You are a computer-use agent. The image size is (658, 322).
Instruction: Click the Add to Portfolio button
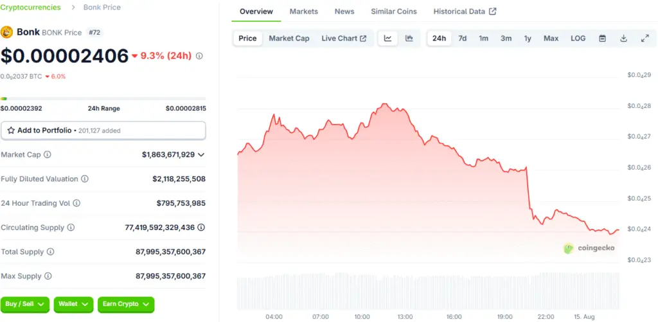coord(103,130)
